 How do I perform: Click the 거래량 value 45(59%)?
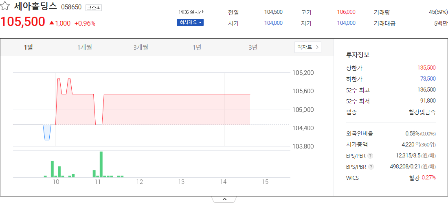pos(438,12)
